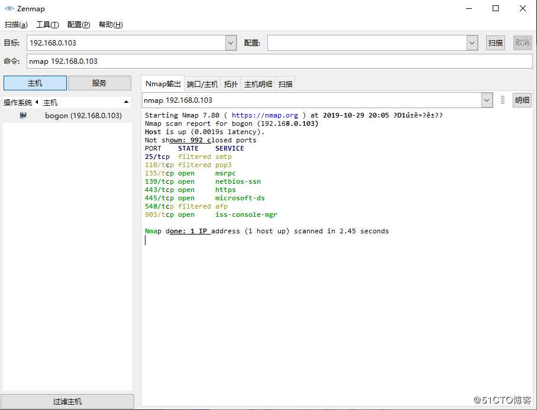Switch to the Nmap输出 tab
This screenshot has height=410, width=537.
[163, 84]
